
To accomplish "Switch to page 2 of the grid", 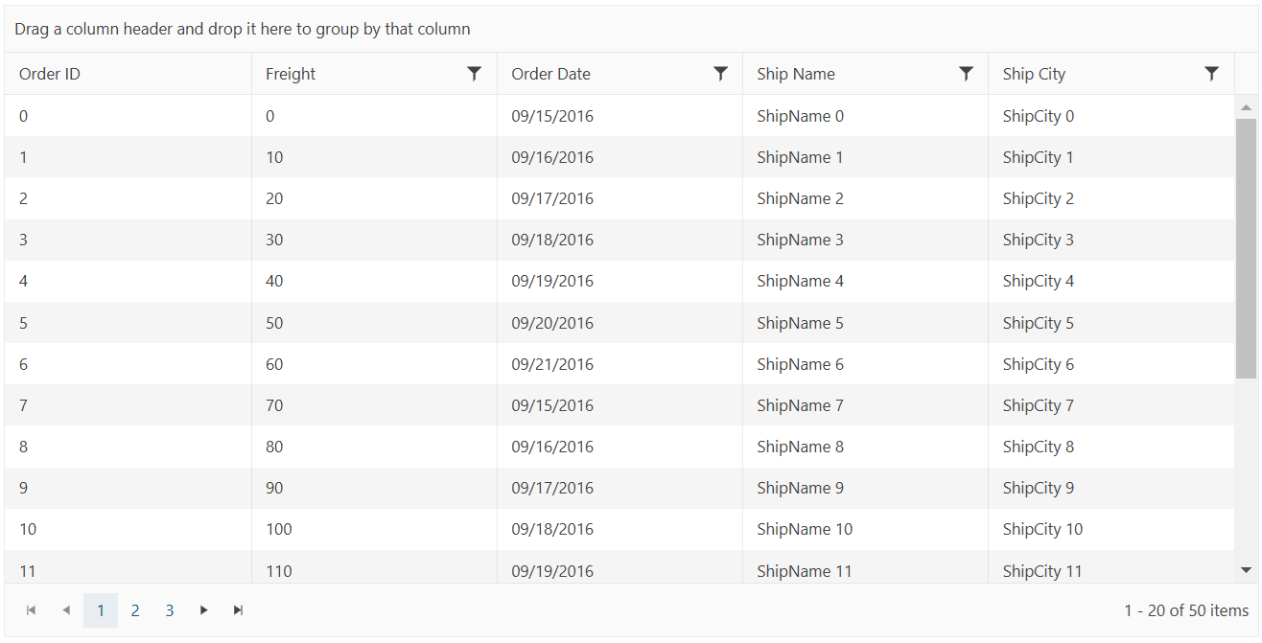I will (135, 610).
